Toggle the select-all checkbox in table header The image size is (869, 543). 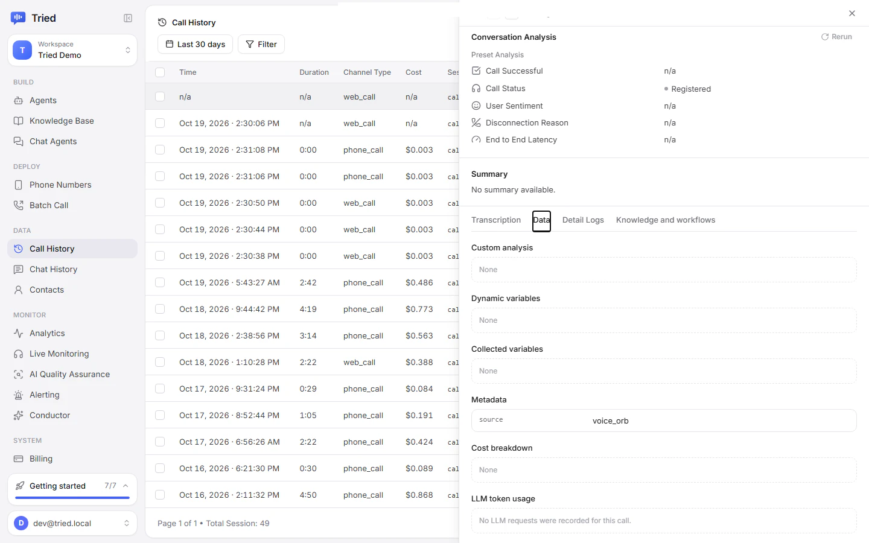160,72
